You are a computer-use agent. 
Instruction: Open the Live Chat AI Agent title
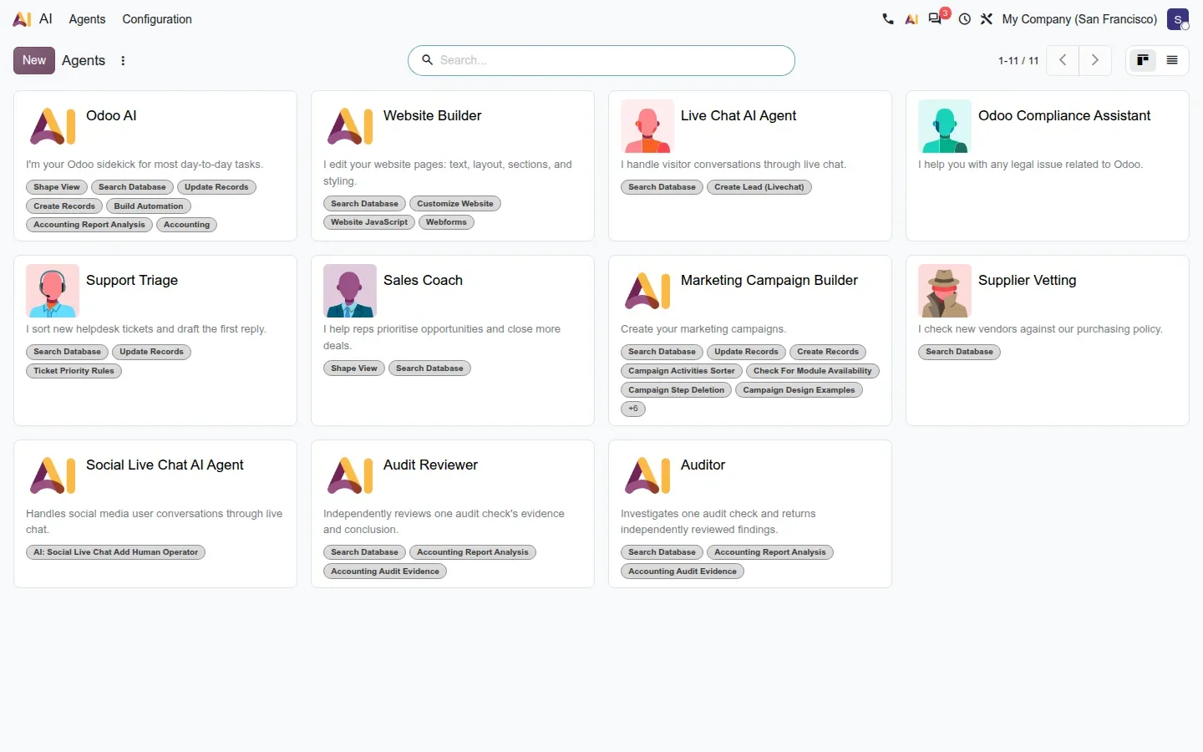pyautogui.click(x=739, y=115)
